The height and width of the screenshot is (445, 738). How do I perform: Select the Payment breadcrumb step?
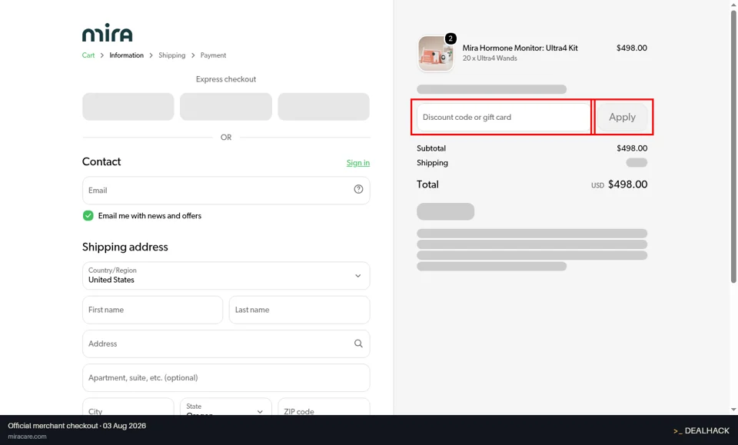[x=213, y=55]
